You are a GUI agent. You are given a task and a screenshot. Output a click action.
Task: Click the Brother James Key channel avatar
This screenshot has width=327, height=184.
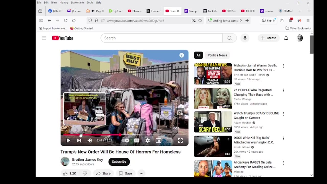[x=65, y=162]
